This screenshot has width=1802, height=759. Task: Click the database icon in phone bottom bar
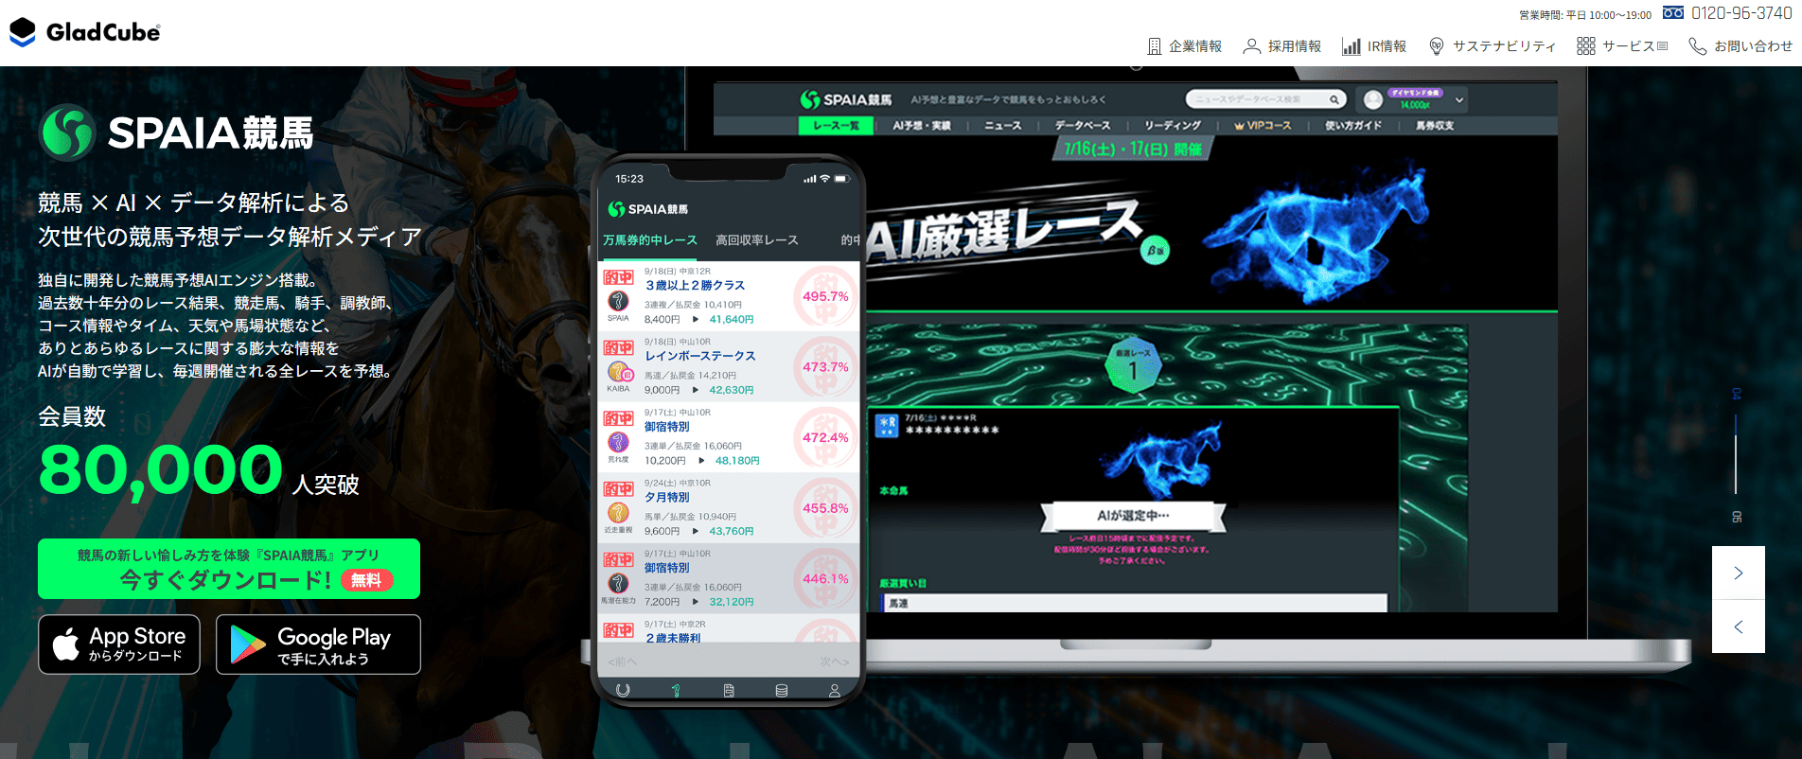click(x=782, y=690)
